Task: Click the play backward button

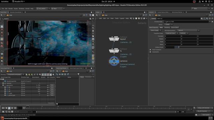Action: (6, 108)
